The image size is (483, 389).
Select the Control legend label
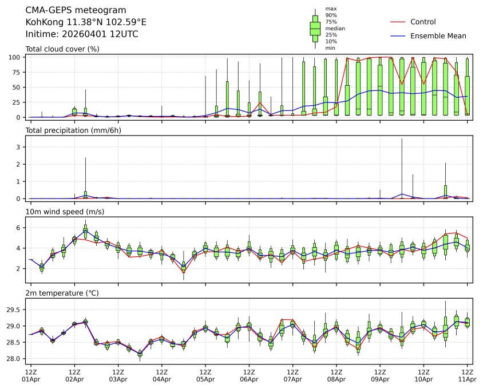click(423, 22)
